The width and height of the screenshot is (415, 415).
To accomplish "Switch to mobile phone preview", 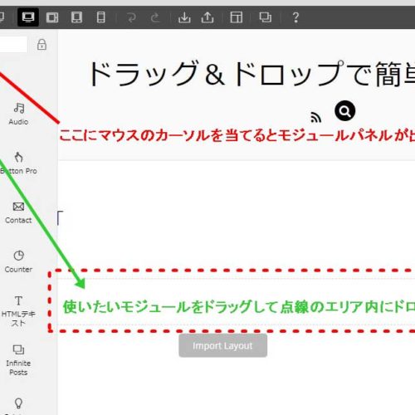I will [x=100, y=17].
